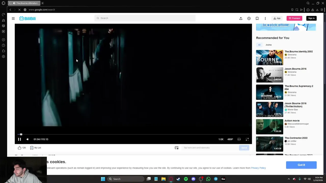Like the video with thumbs-up

[x=20, y=148]
